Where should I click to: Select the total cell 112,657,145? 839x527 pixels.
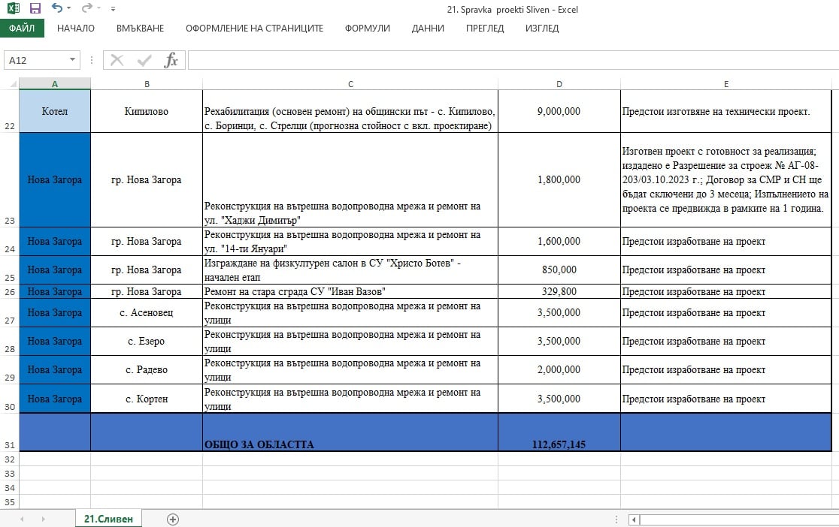tap(559, 444)
